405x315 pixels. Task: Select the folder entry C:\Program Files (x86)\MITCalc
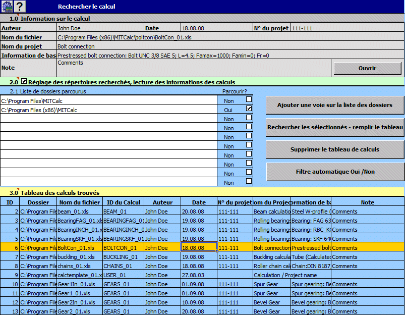coord(108,110)
